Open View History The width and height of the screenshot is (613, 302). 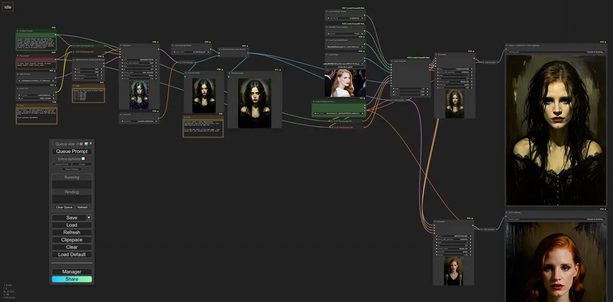tap(72, 169)
